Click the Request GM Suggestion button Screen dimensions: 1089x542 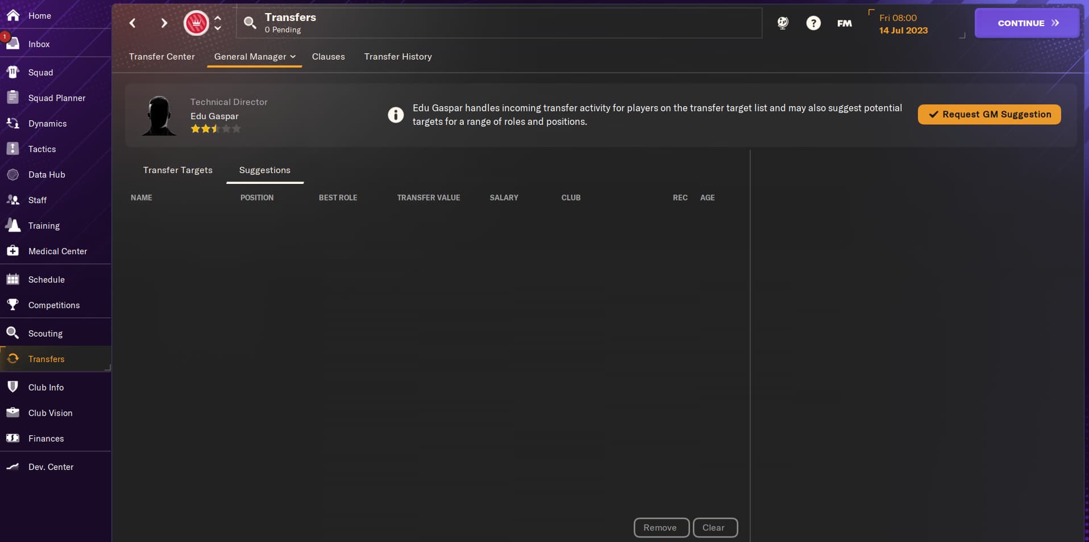990,114
